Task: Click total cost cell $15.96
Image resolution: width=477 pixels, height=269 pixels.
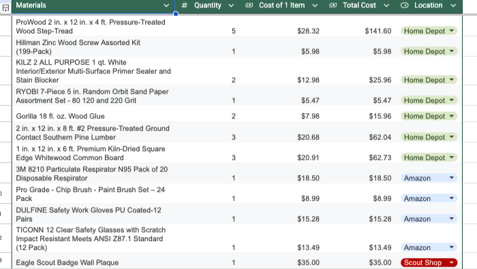Action: tap(380, 116)
